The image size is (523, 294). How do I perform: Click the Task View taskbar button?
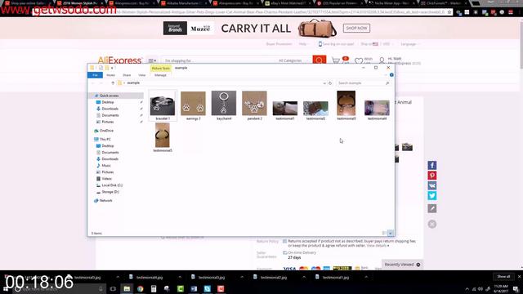pos(113,288)
